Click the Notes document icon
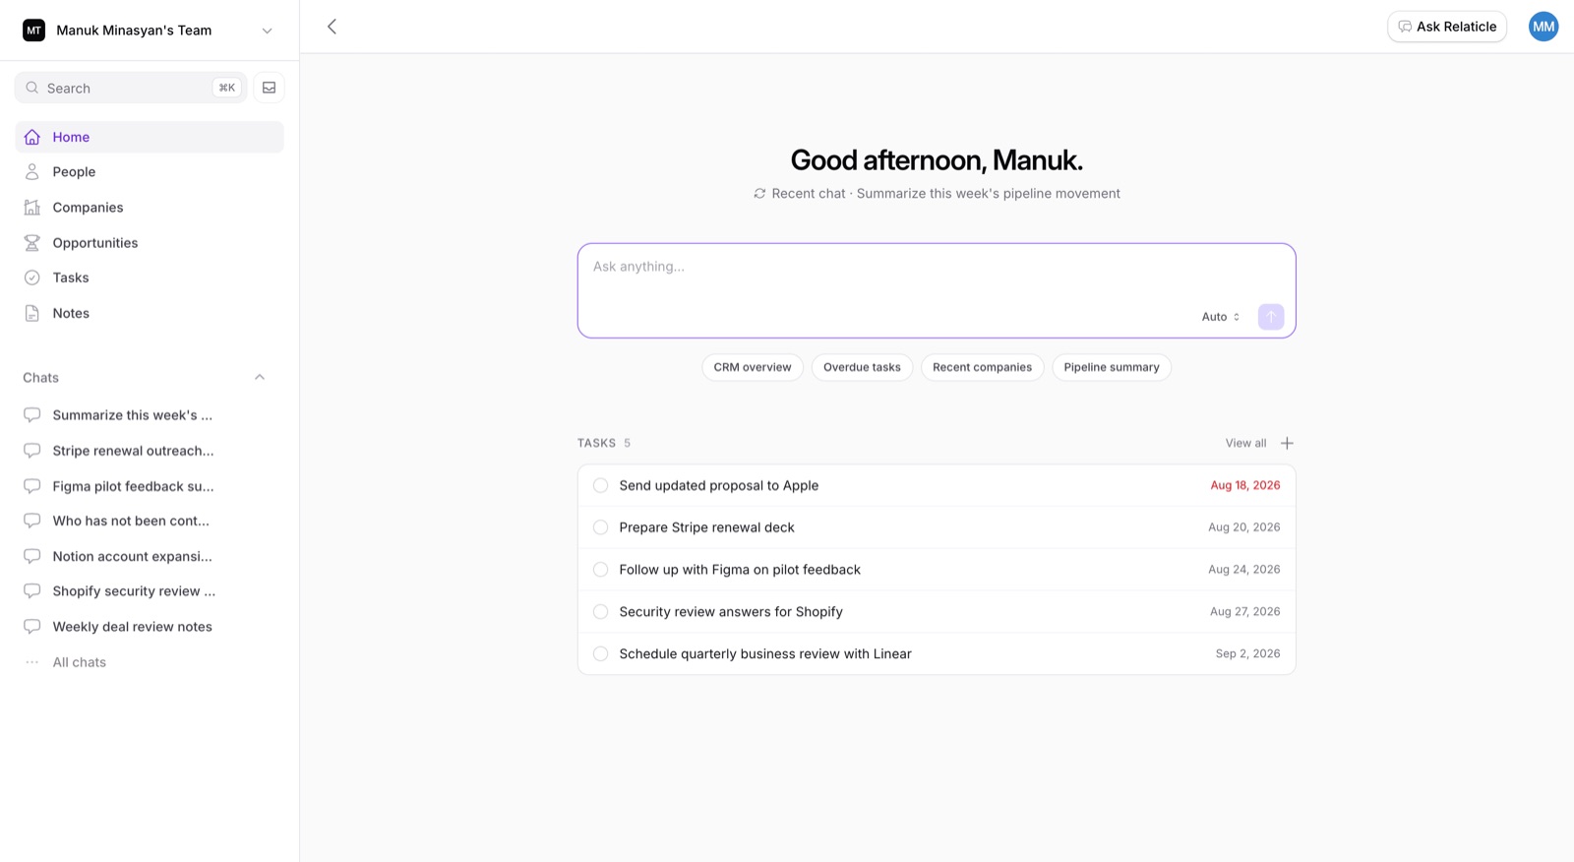The height and width of the screenshot is (862, 1574). pos(32,313)
